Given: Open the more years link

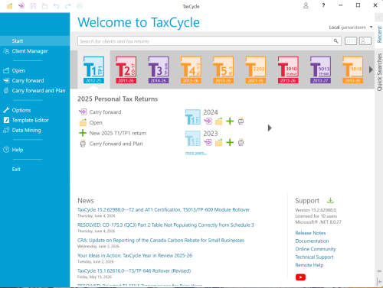Looking at the screenshot, I should click(196, 153).
